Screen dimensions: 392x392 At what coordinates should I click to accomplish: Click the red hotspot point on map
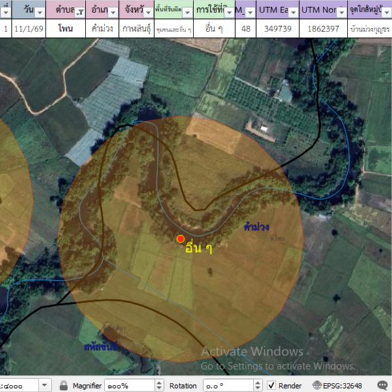click(x=181, y=238)
